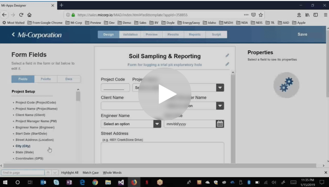
Task: Toggle Whole Words in find bar
Action: [x=112, y=172]
